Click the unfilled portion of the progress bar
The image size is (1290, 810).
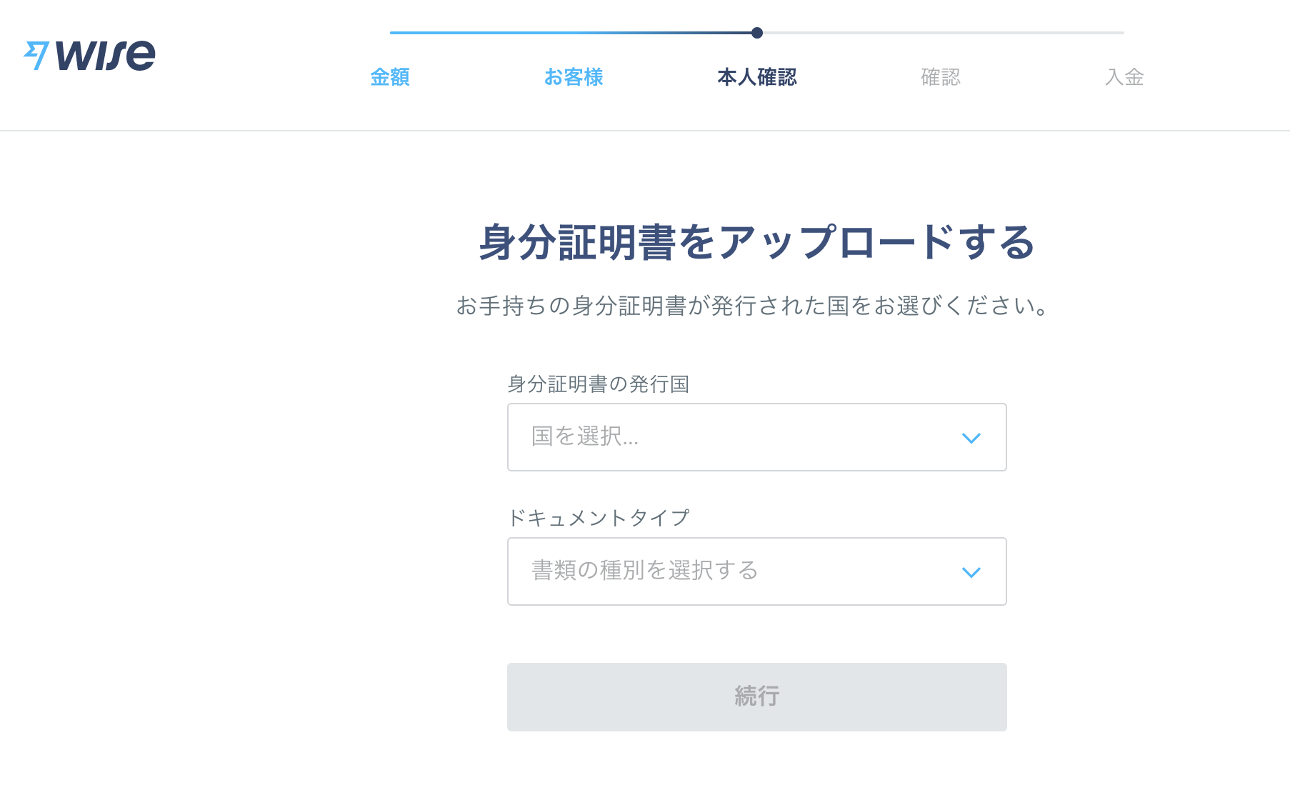pos(943,31)
